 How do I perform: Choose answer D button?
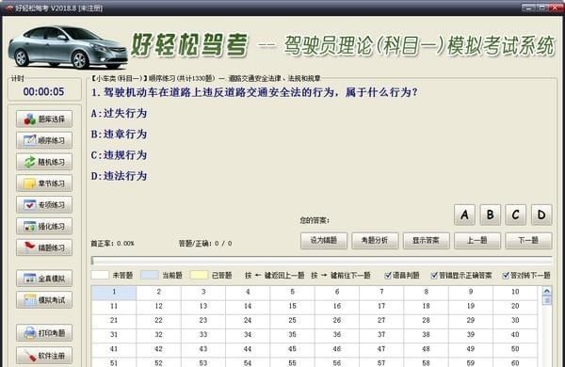541,215
